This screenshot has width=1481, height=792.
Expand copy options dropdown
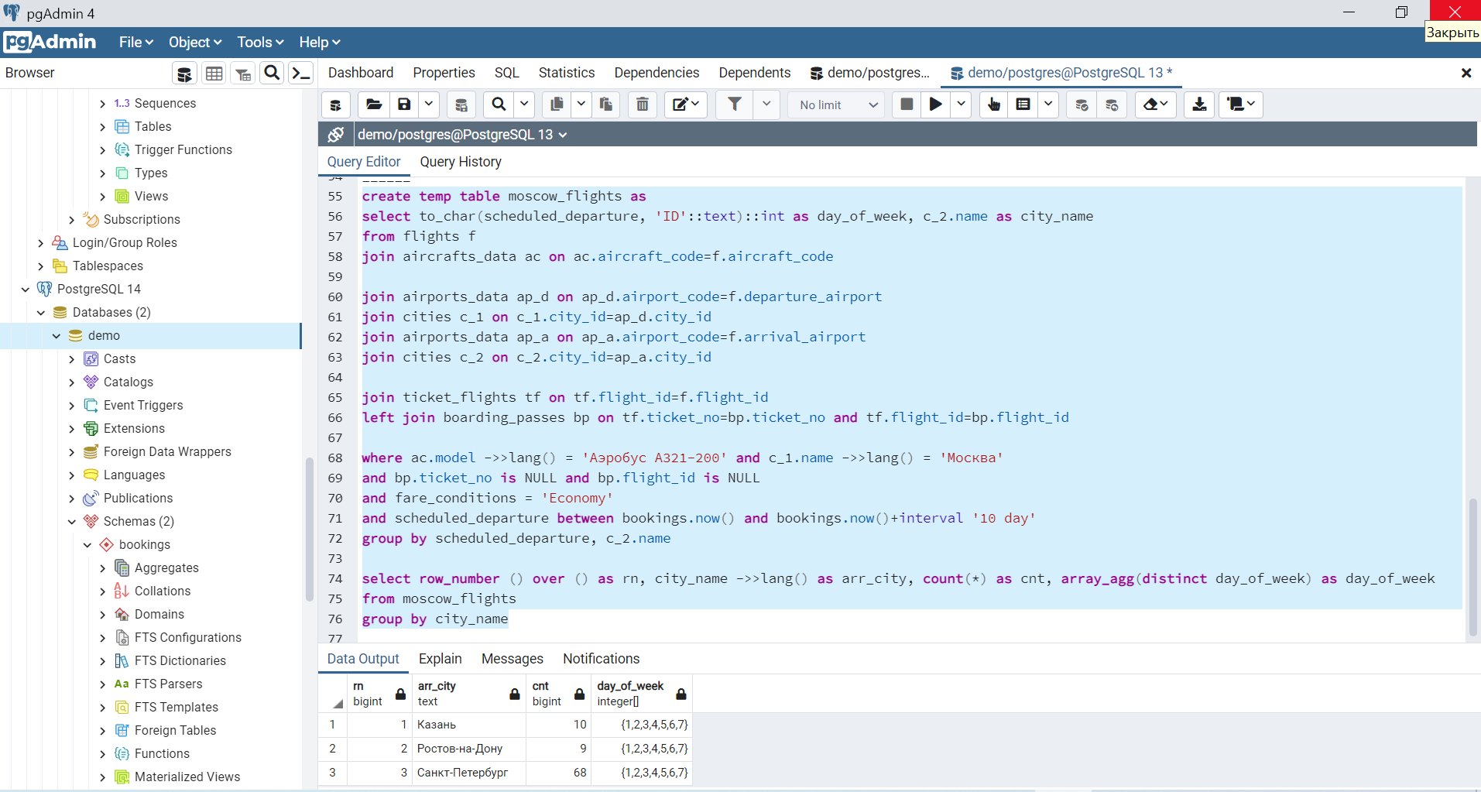[581, 105]
